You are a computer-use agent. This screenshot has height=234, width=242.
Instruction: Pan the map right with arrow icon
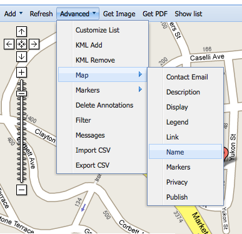[x=34, y=44]
